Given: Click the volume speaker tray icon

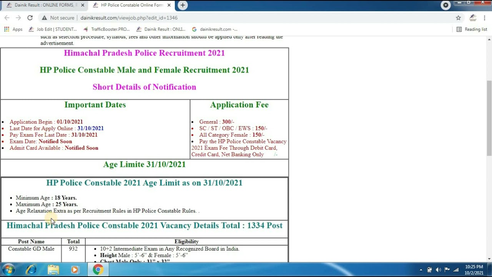Looking at the screenshot, I should 438,270.
